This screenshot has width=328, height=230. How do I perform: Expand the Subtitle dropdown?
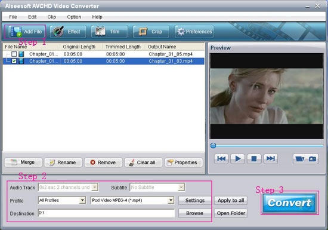(181, 187)
